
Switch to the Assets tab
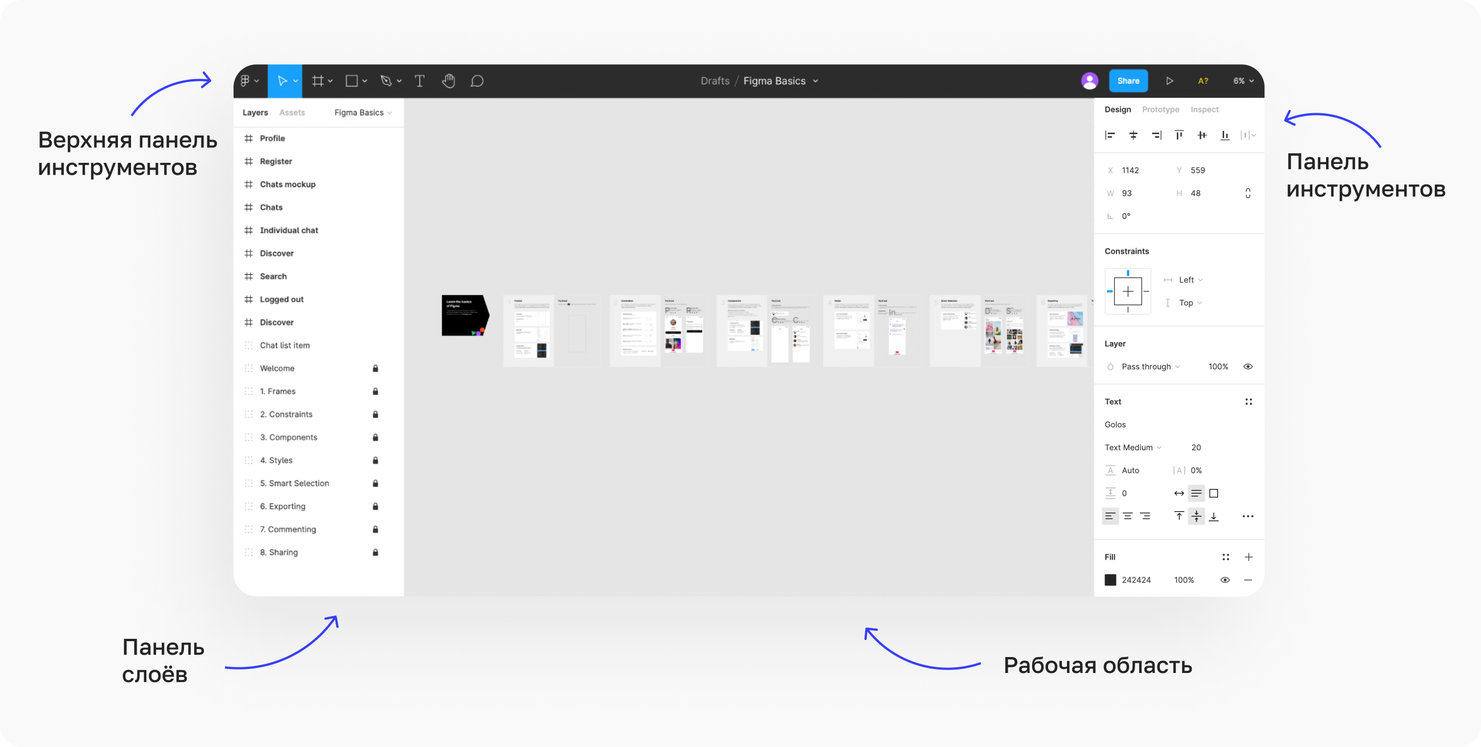292,113
